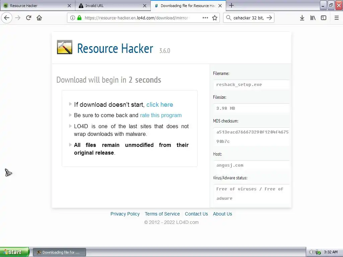Open the Firefox hamburger menu
Viewport: 343px width, 257px height.
(337, 18)
